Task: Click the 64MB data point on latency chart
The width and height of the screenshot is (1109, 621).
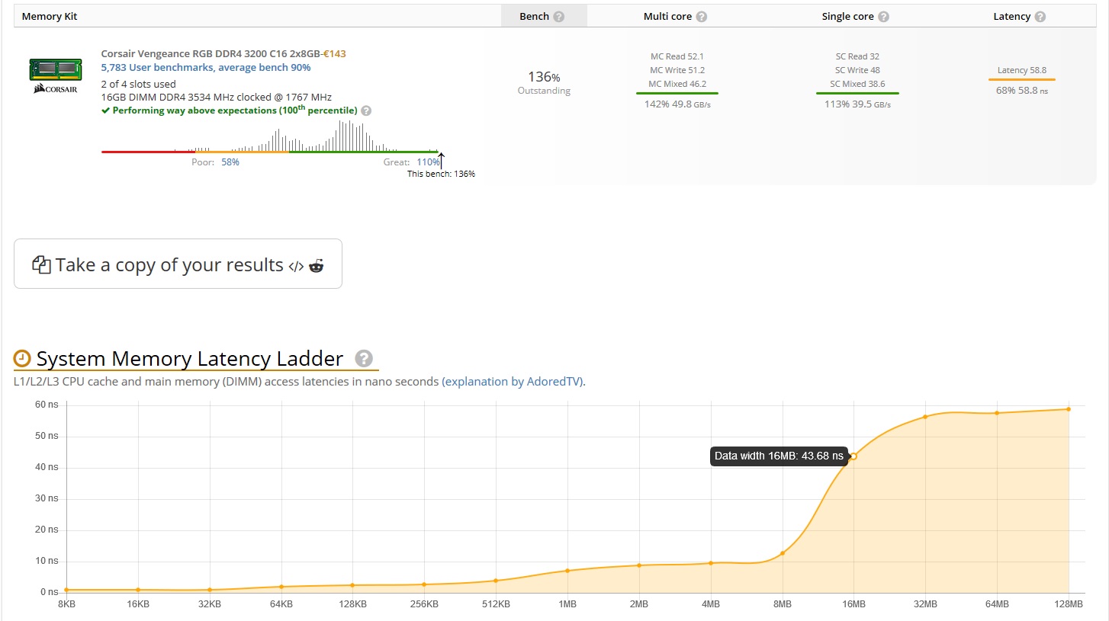Action: click(x=997, y=413)
